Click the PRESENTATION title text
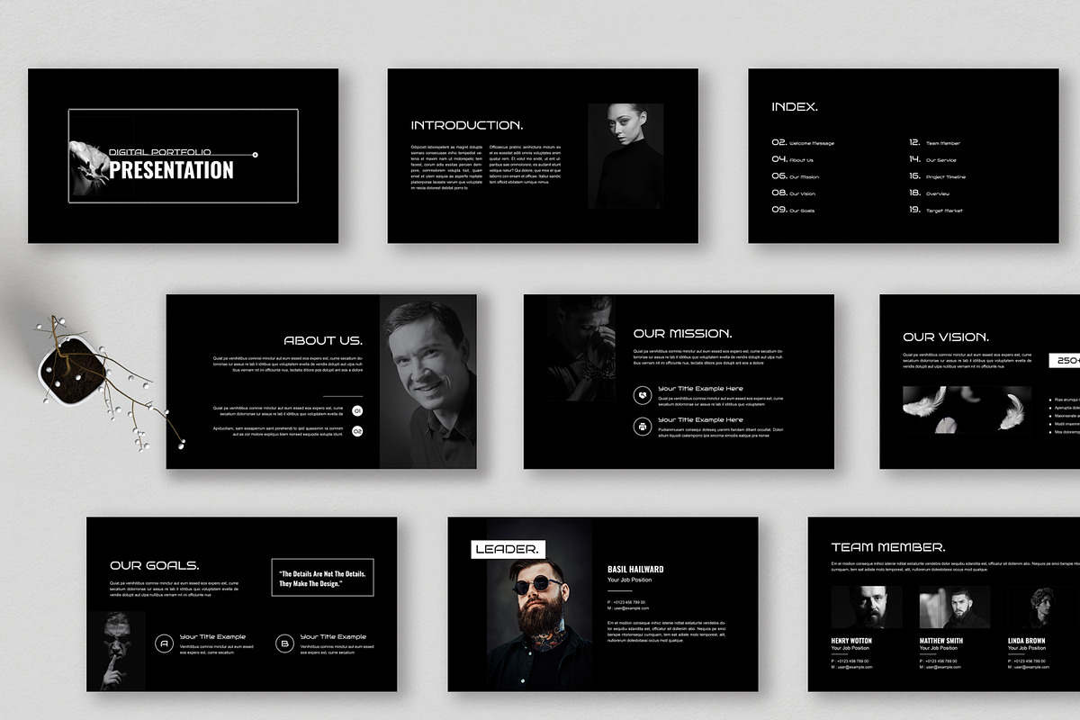 click(172, 170)
